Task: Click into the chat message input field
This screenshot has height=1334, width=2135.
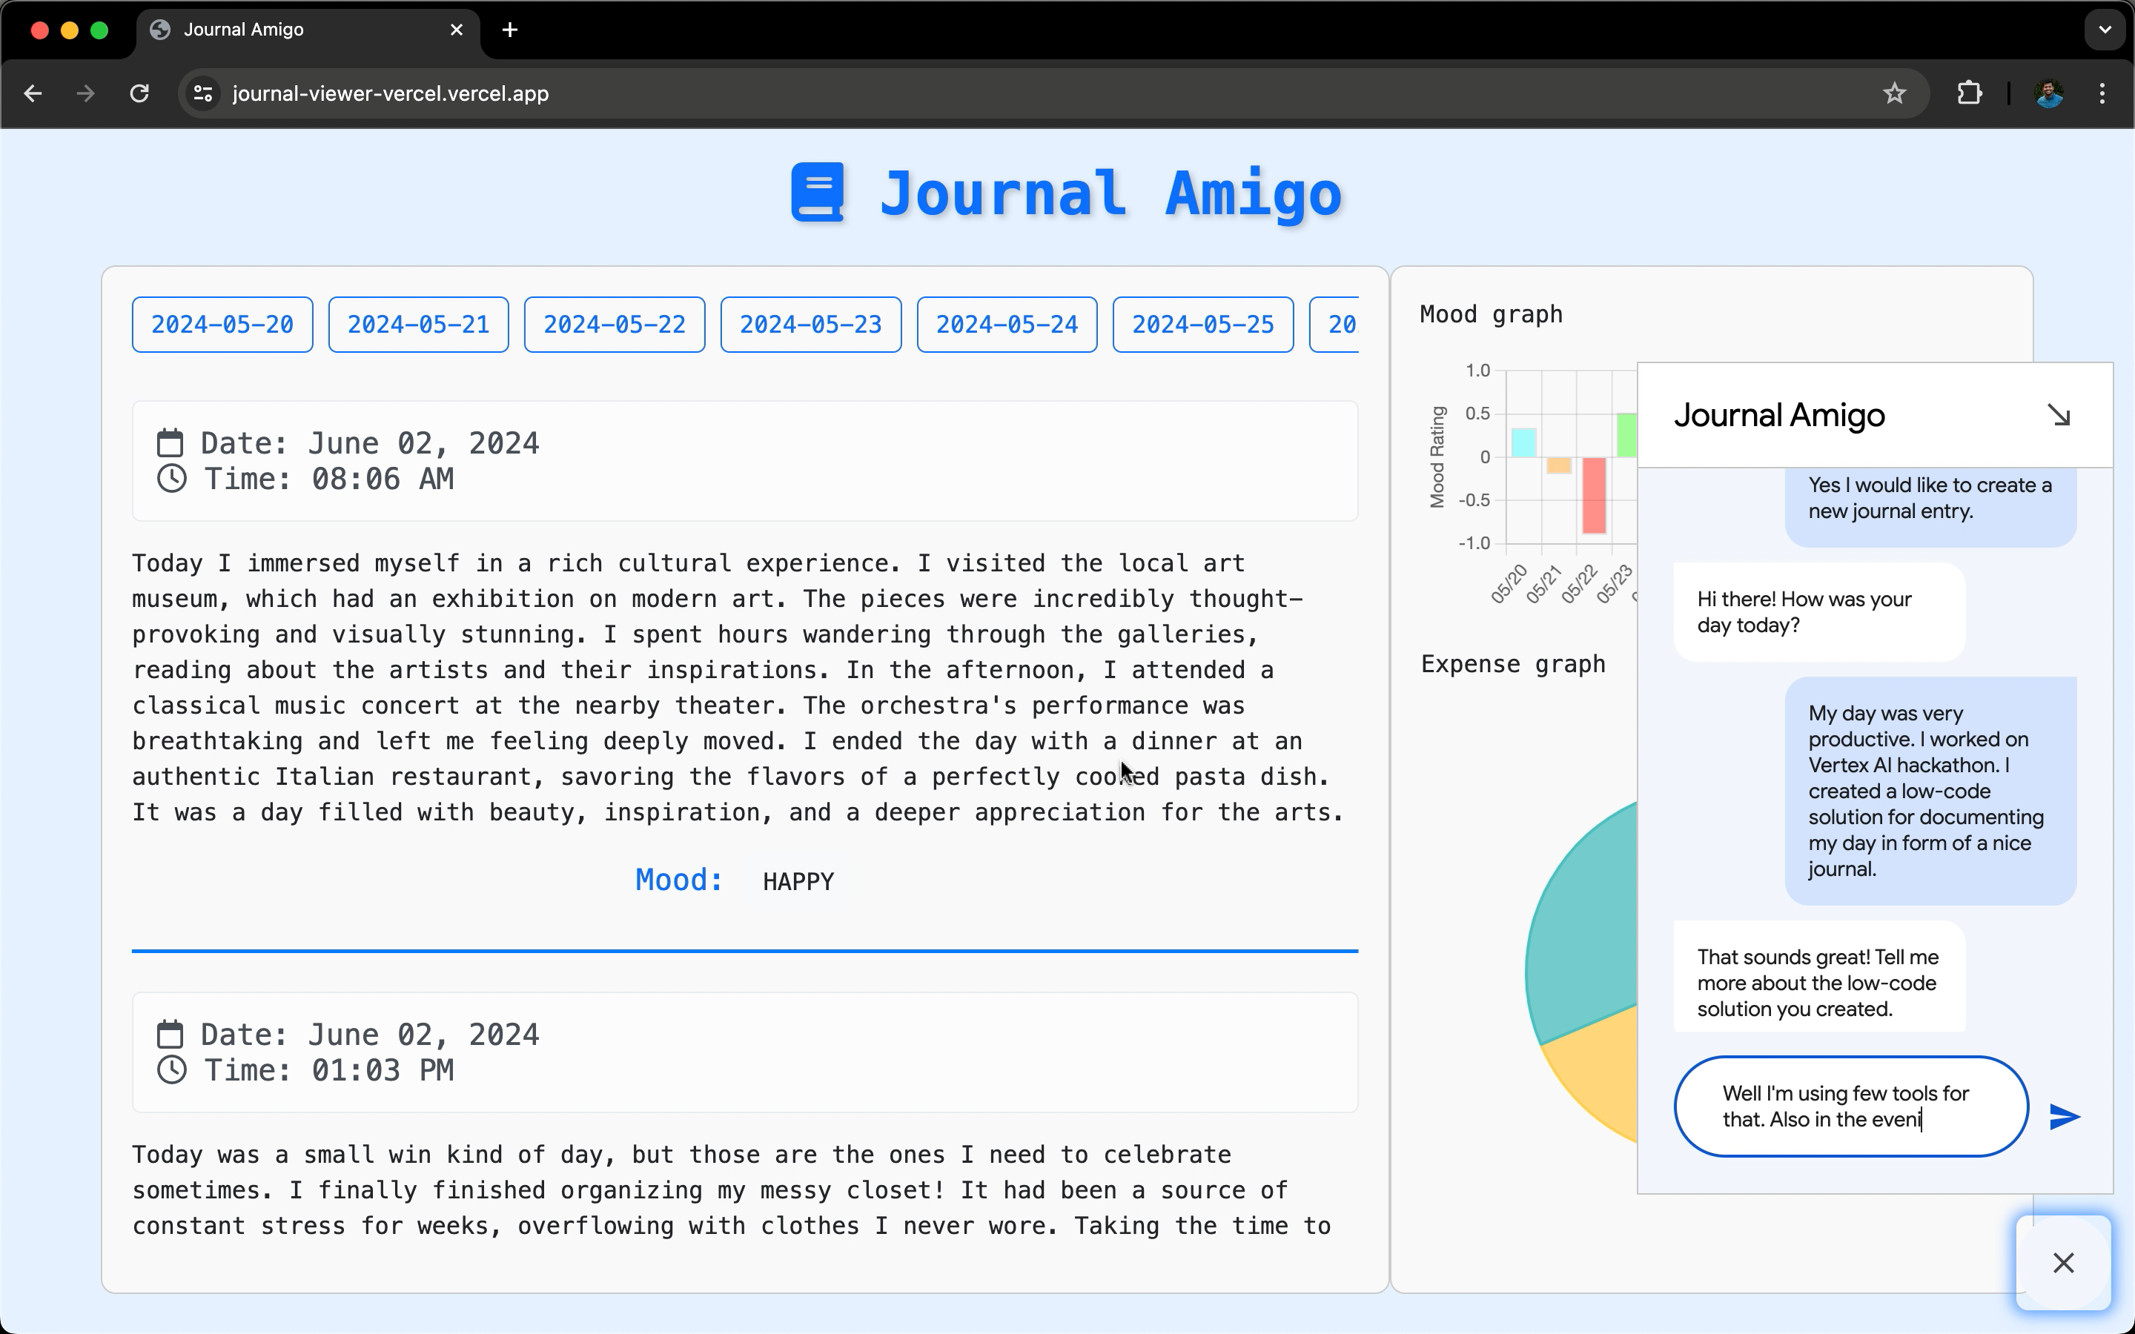Action: pos(1850,1106)
